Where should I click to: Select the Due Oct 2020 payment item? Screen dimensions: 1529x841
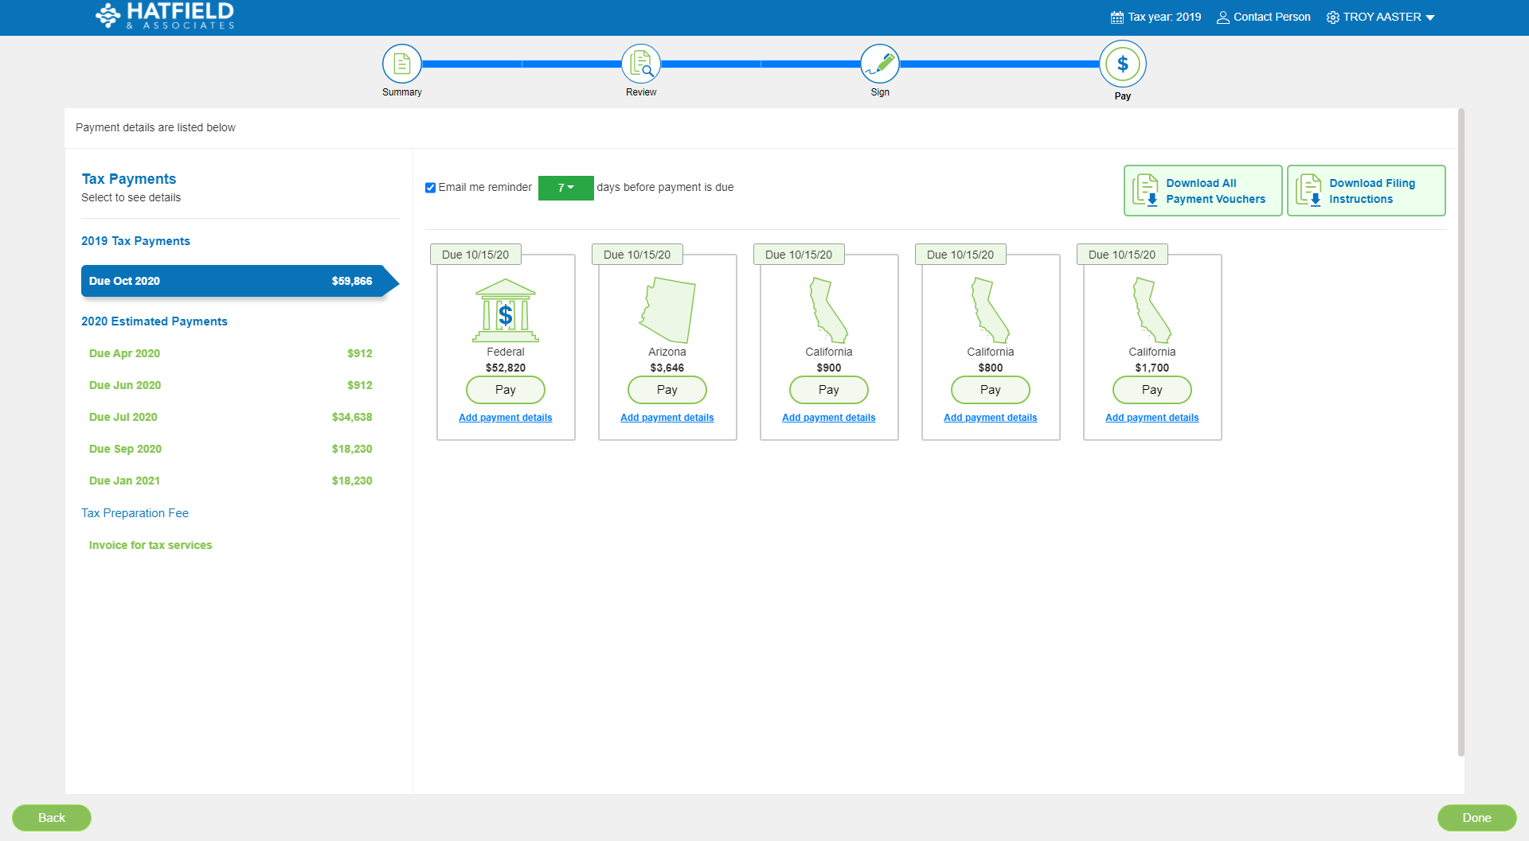(x=230, y=281)
